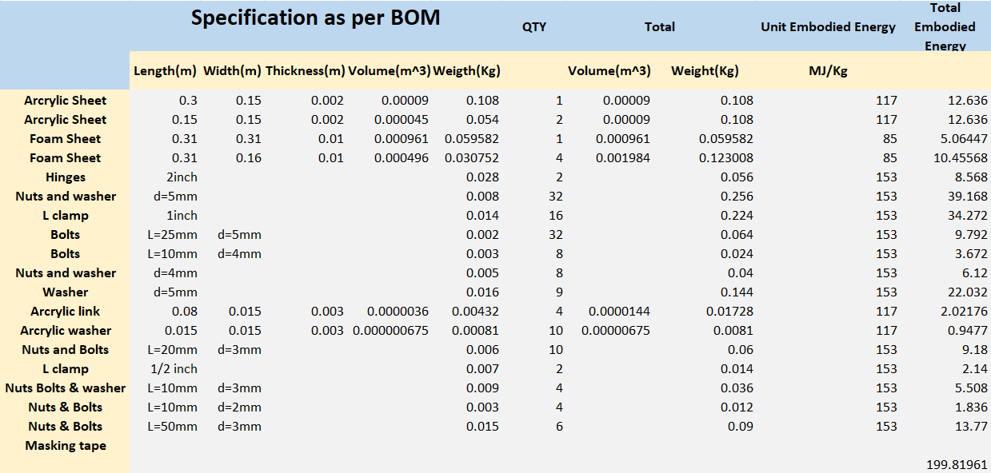Select the MJ/Kg unit header cell
This screenshot has width=991, height=473.
pos(828,71)
